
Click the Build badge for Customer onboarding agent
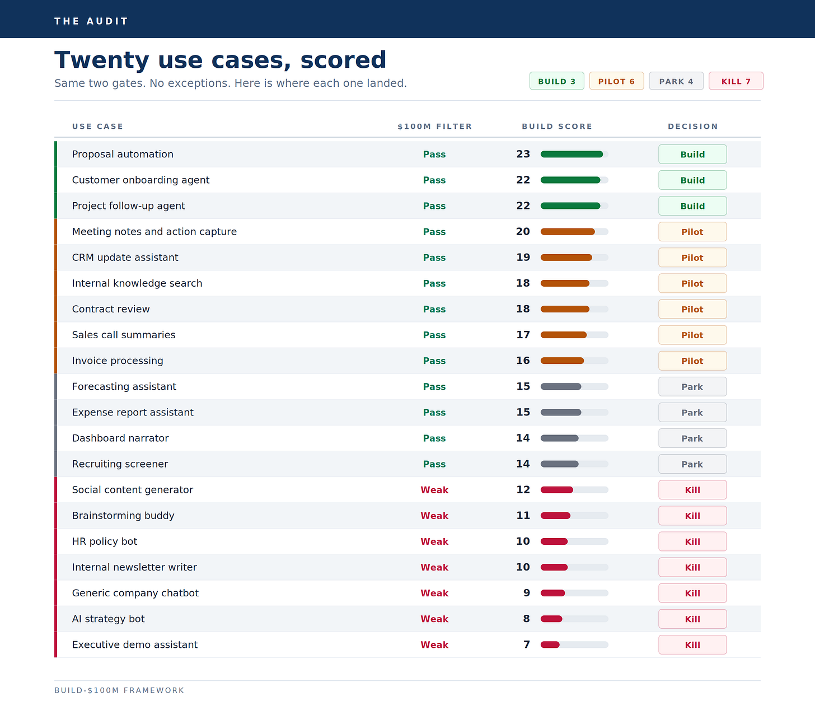692,180
